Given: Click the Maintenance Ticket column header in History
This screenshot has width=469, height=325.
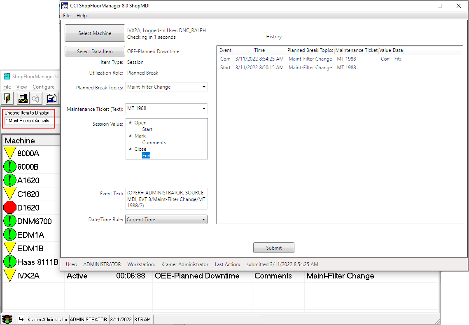Looking at the screenshot, I should point(356,50).
